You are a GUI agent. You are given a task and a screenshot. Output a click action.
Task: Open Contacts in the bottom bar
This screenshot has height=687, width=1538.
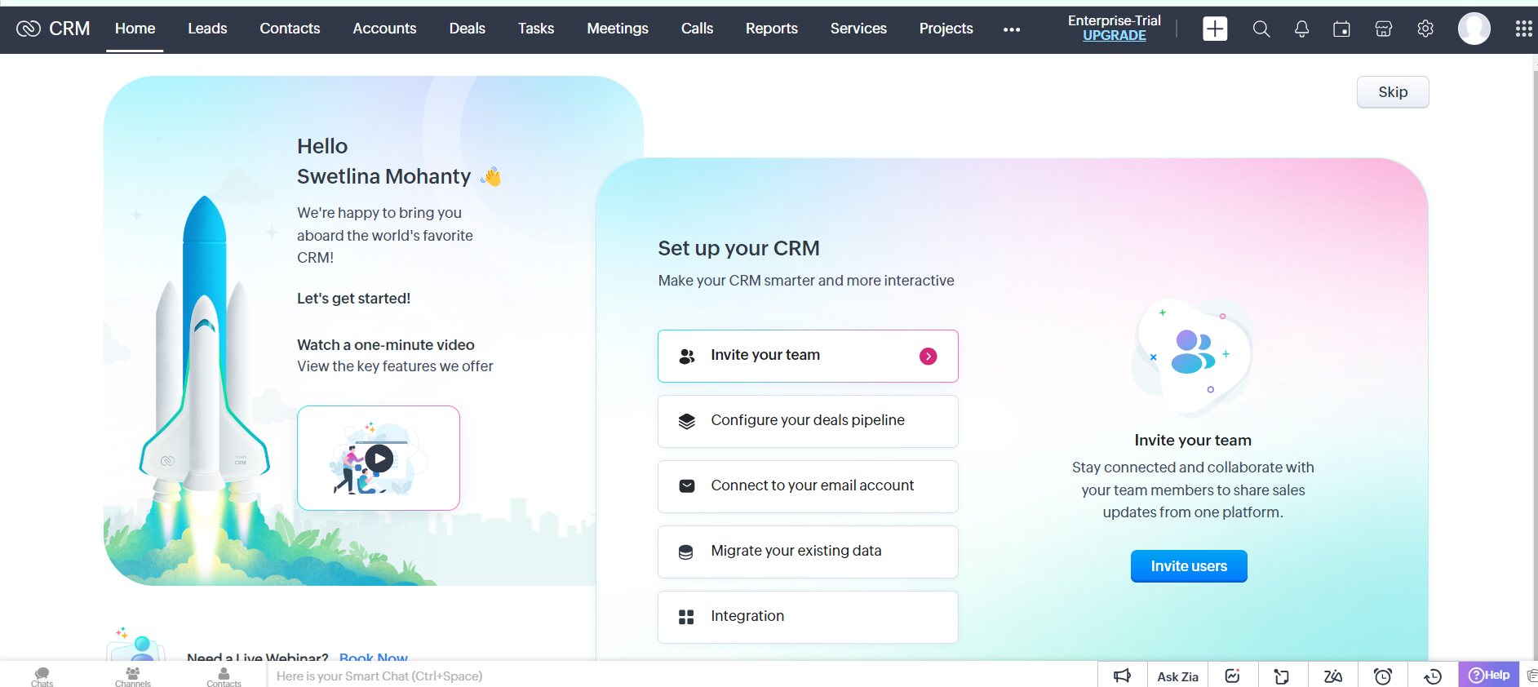[x=224, y=676]
